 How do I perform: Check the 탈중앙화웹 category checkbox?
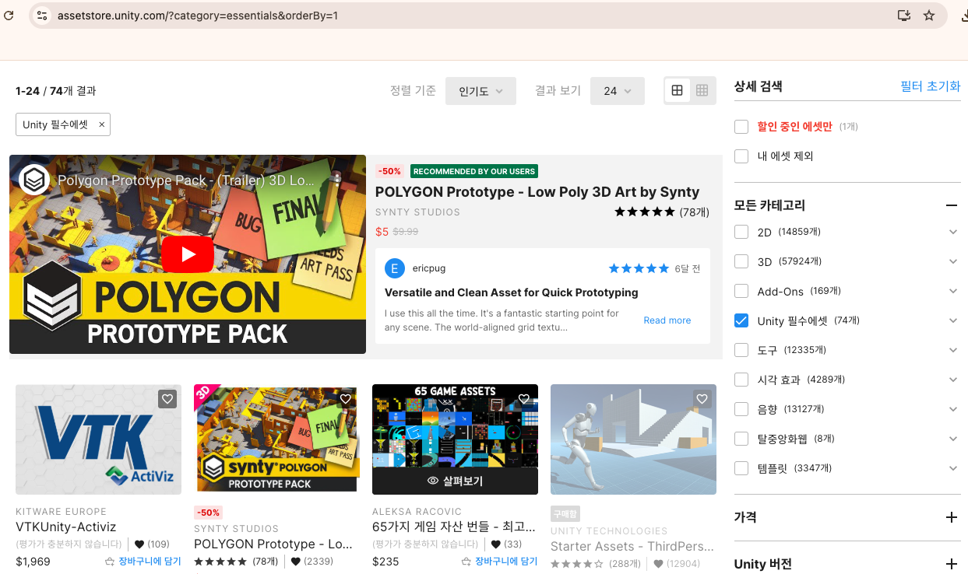pyautogui.click(x=741, y=439)
